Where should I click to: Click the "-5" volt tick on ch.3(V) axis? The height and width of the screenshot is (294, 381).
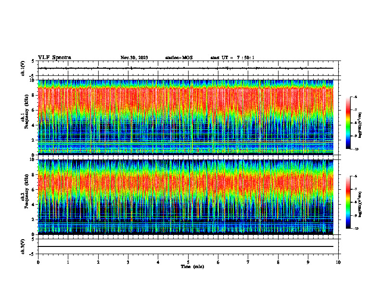33,254
